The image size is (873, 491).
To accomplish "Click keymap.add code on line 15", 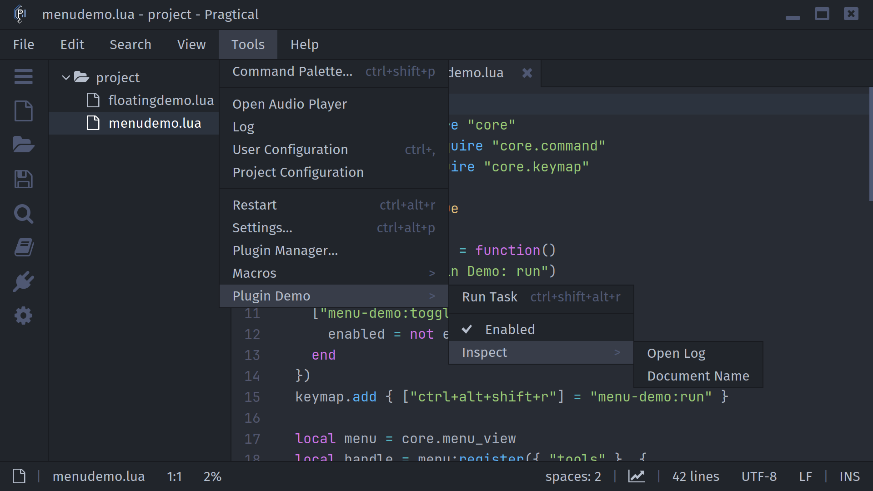I will [336, 397].
